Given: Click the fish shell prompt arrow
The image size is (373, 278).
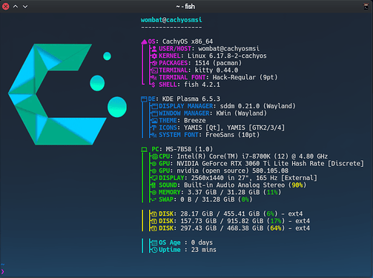Looking at the screenshot, I should (3, 271).
